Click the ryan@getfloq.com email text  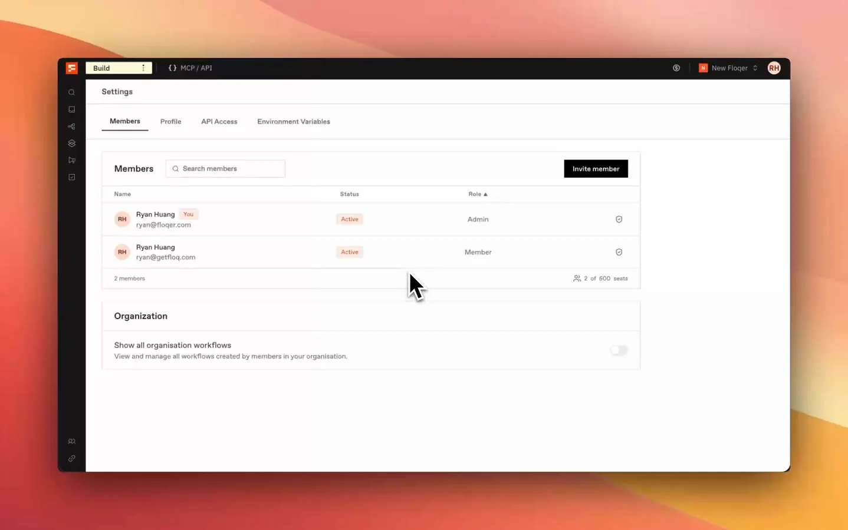(166, 257)
